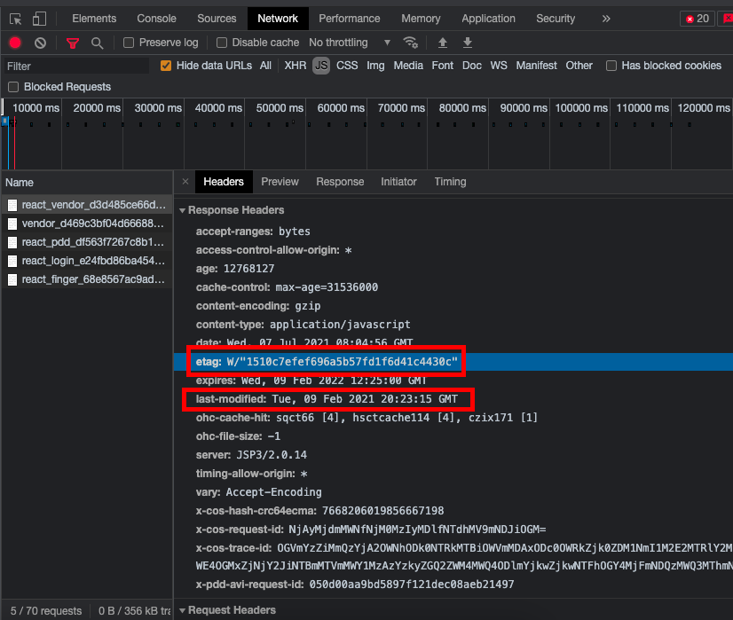This screenshot has width=733, height=620.
Task: Uncheck Hide data URLs
Action: point(166,66)
